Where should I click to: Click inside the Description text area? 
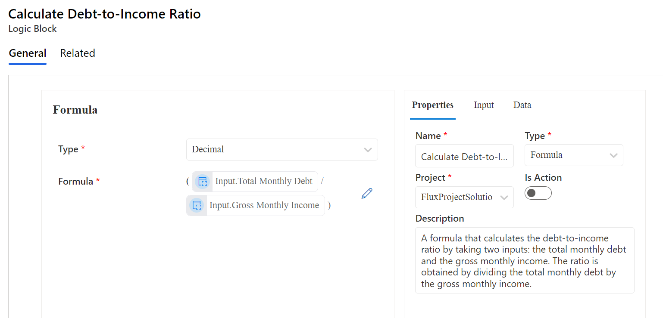(524, 260)
